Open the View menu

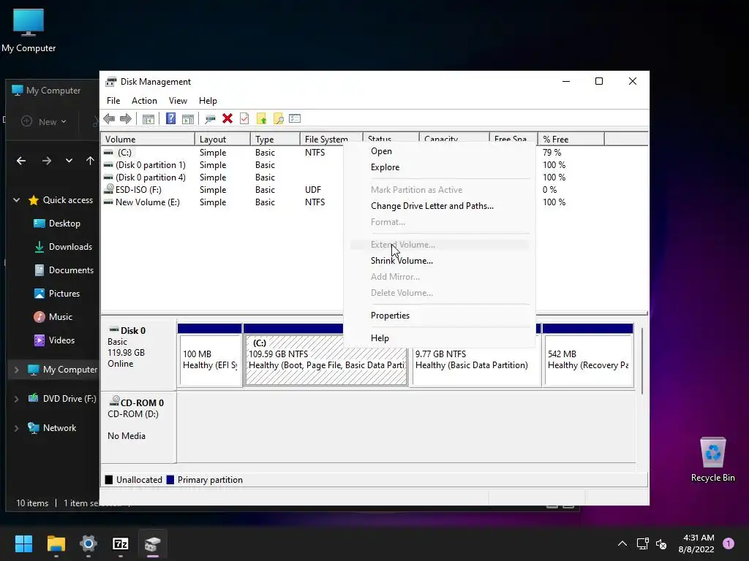[x=178, y=101]
